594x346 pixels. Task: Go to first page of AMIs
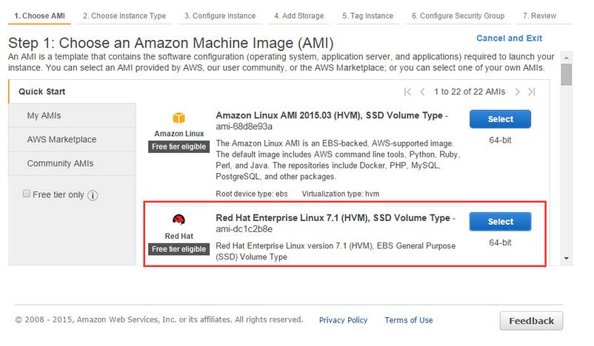[407, 92]
